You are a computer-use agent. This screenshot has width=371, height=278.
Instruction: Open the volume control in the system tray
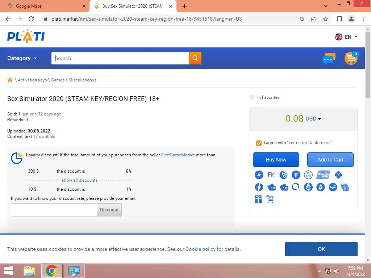[337, 271]
